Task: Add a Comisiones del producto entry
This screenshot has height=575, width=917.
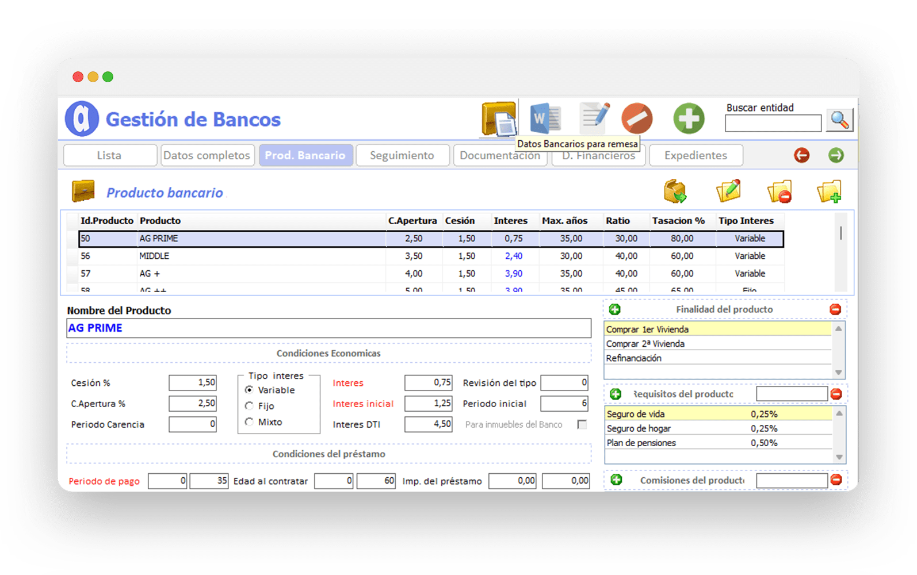Action: [x=616, y=480]
